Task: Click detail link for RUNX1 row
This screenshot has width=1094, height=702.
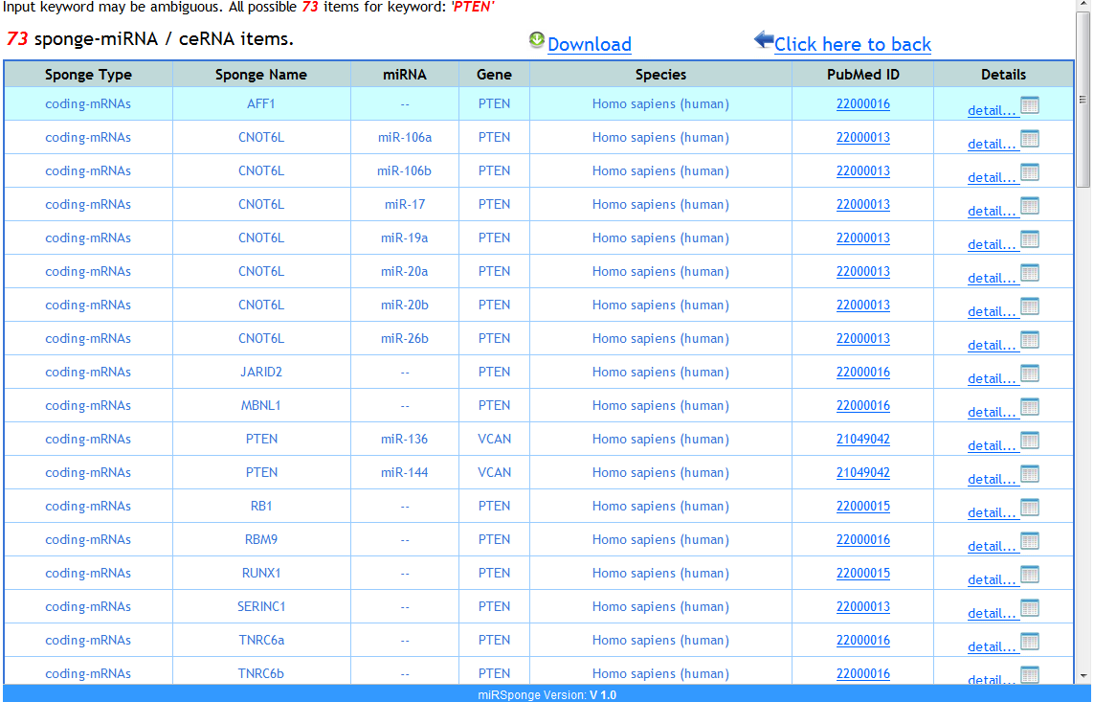Action: [x=992, y=579]
